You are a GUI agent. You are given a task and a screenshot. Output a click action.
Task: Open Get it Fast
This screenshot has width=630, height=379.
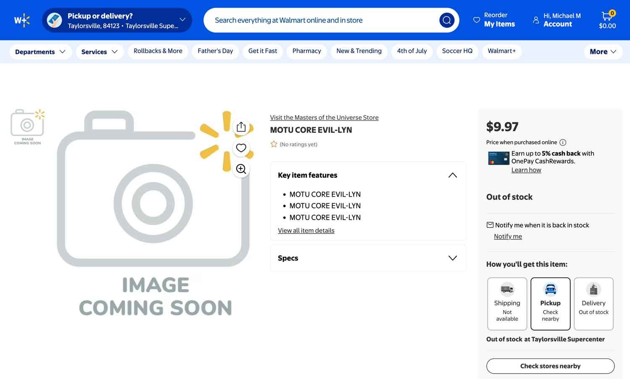[262, 51]
